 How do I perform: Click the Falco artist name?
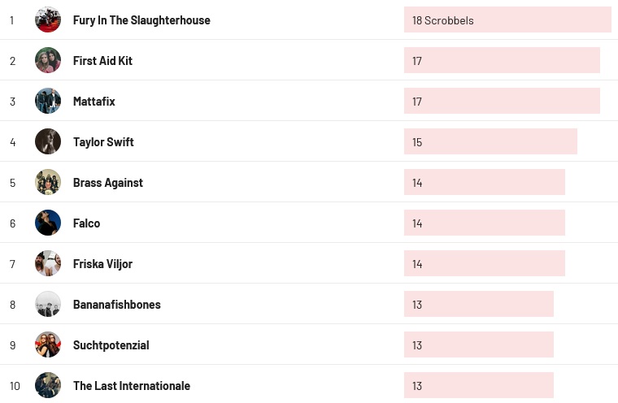[87, 223]
